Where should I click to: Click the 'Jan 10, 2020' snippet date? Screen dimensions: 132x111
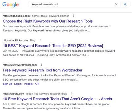click(11, 51)
